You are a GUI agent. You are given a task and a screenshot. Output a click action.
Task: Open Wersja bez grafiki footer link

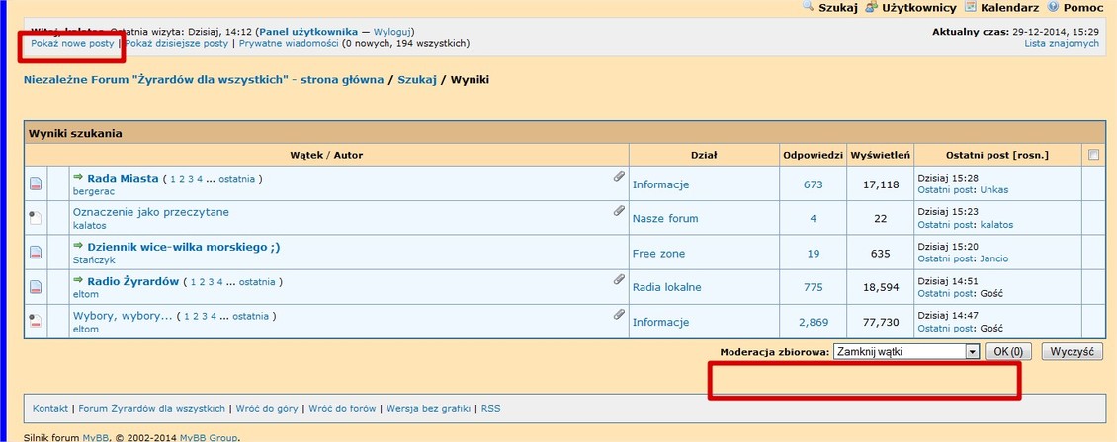tap(429, 409)
